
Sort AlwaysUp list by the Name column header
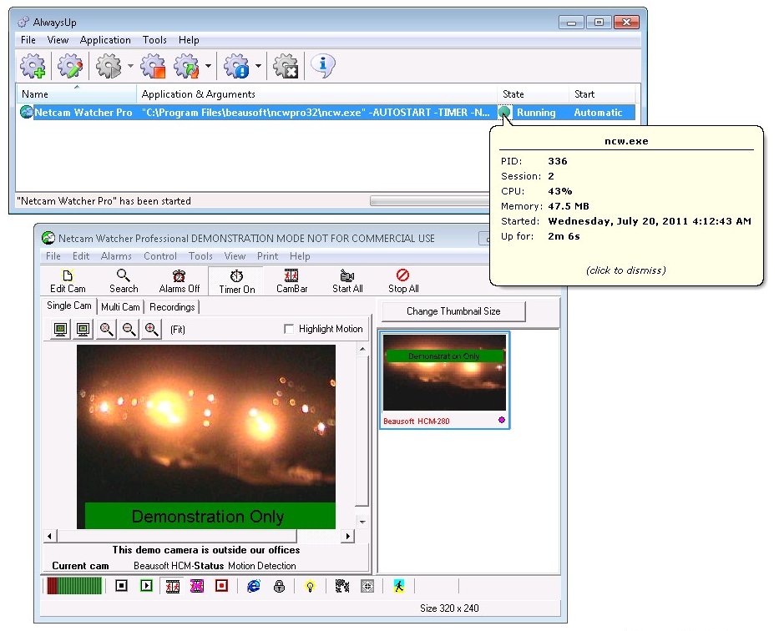point(77,93)
